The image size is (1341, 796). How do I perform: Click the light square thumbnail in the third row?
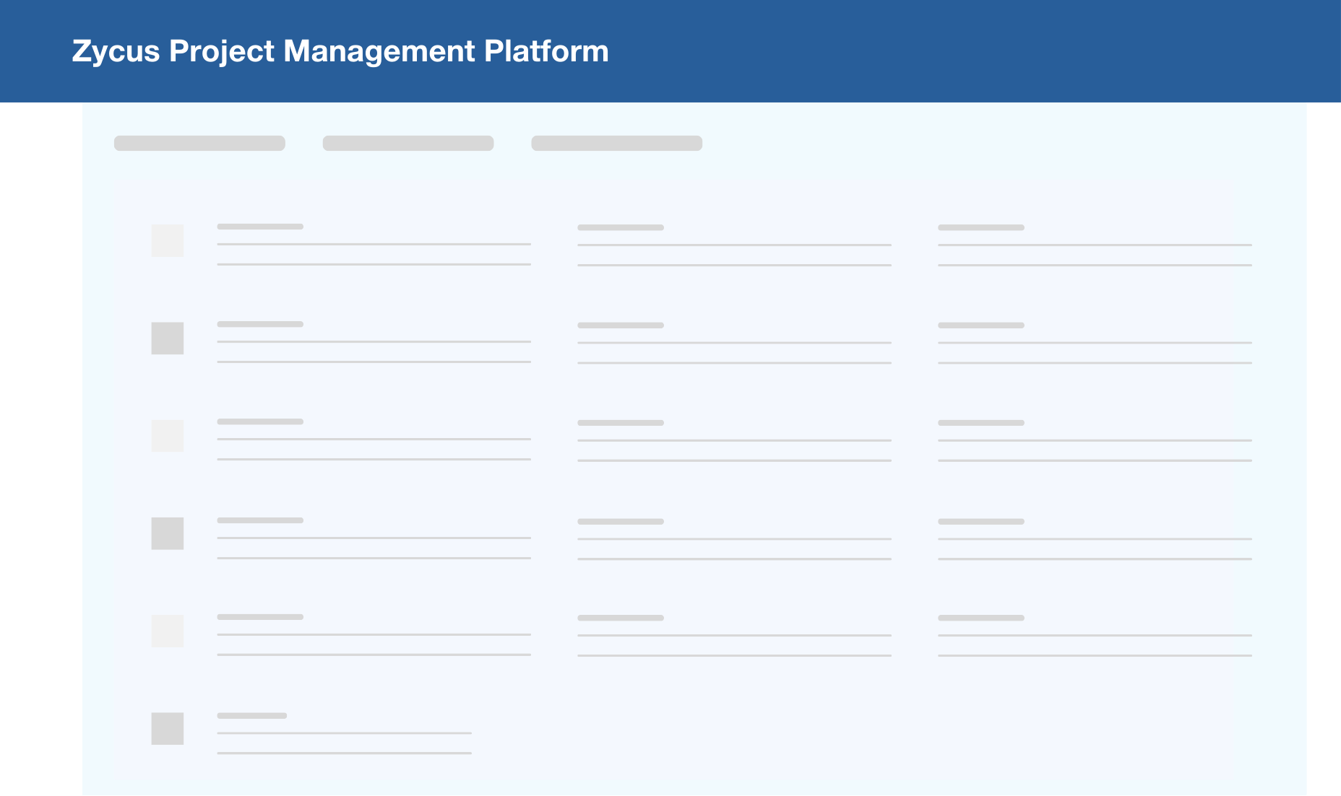click(167, 436)
